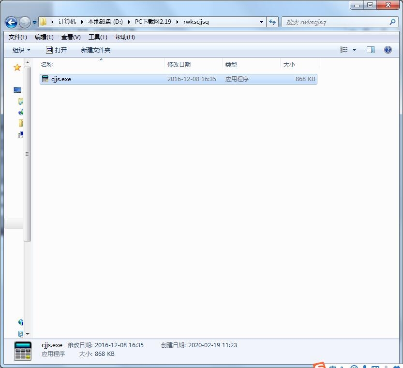Expand arrow before PC下载网2.19 in path

(129, 22)
